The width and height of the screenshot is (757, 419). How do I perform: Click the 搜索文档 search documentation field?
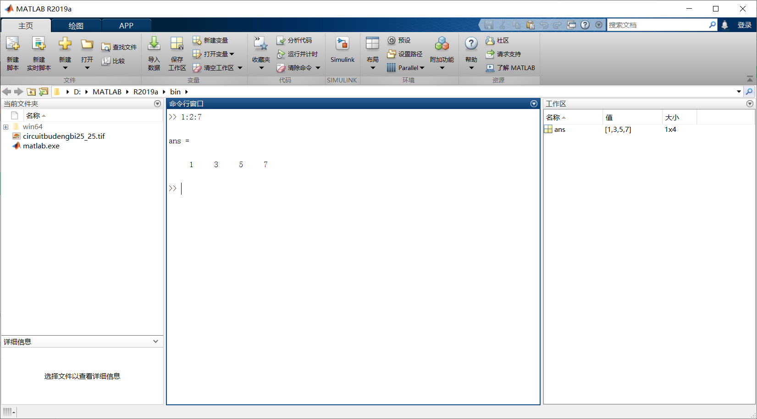(x=658, y=25)
